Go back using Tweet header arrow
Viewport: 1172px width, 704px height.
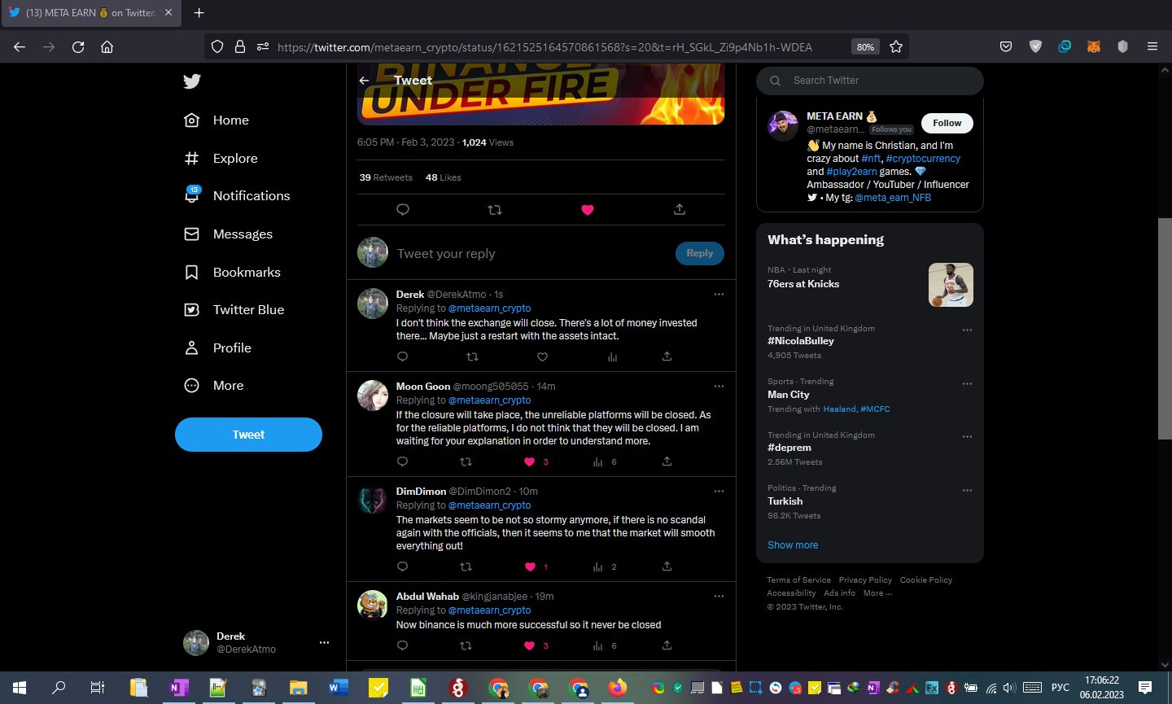coord(364,81)
